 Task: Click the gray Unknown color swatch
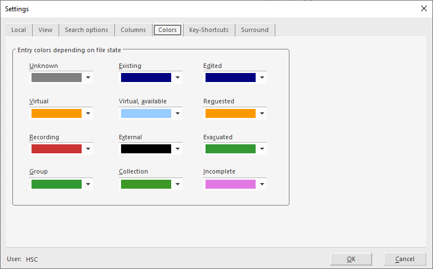56,77
